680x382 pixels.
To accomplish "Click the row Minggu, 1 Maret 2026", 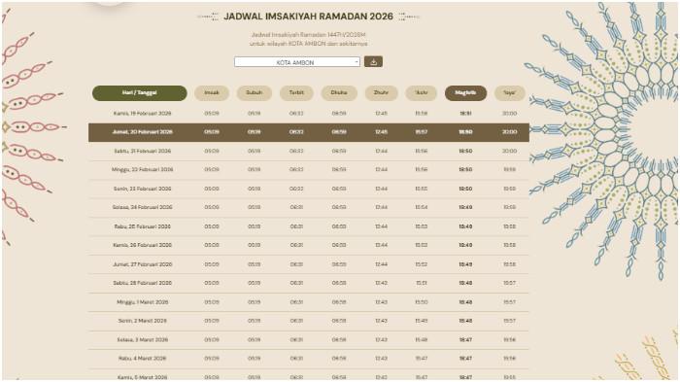I will point(309,302).
